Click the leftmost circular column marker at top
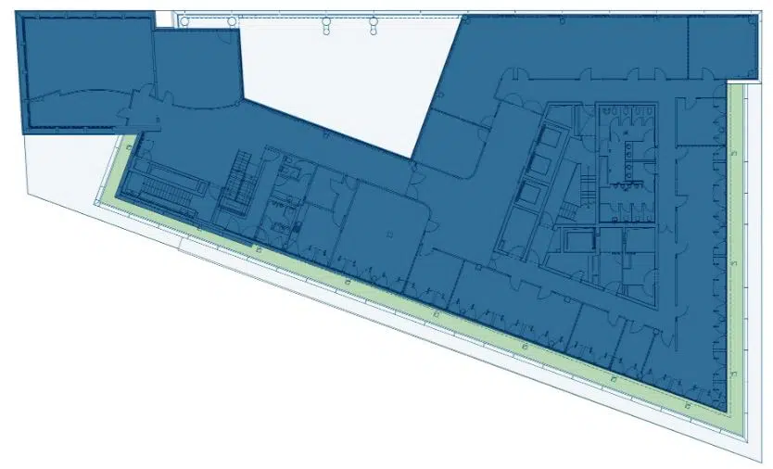 (x=184, y=20)
